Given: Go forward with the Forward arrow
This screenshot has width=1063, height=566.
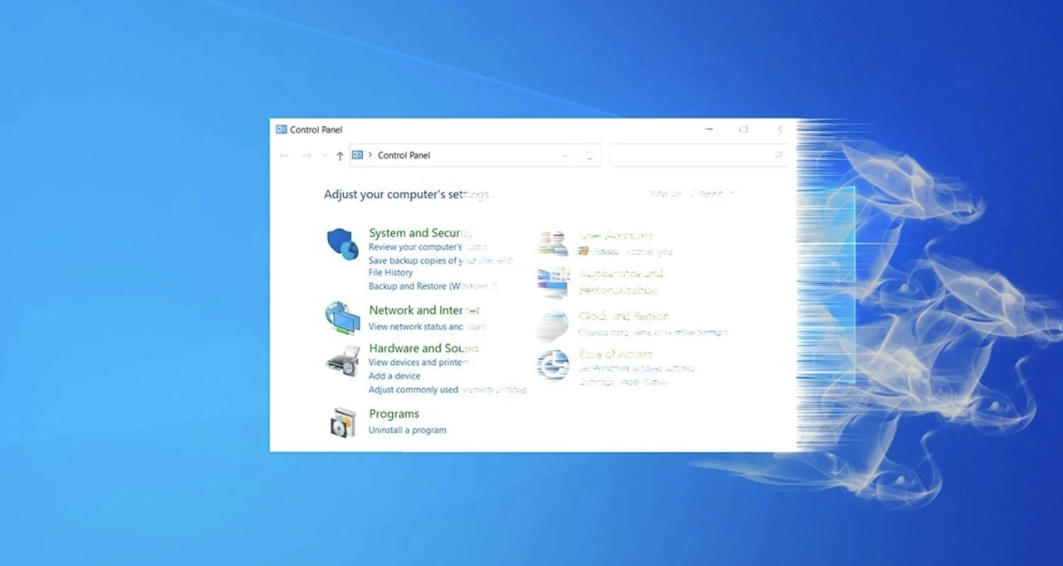Looking at the screenshot, I should tap(306, 155).
